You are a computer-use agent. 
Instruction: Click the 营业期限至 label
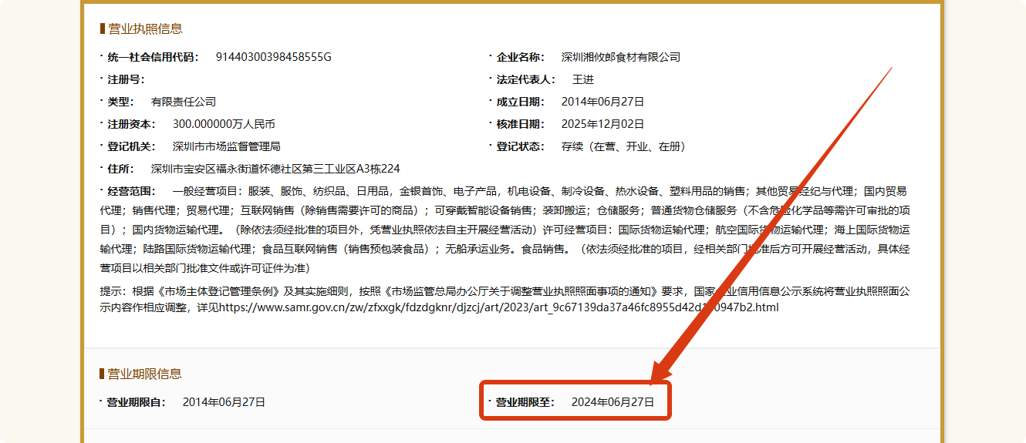click(525, 402)
